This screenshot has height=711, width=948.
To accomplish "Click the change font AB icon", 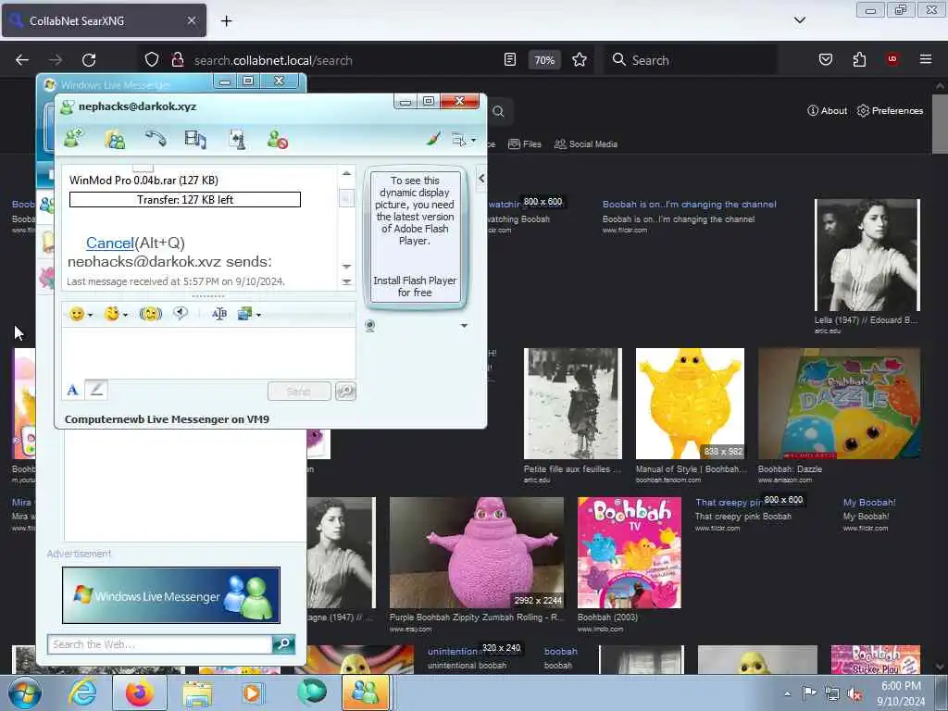I will click(218, 314).
